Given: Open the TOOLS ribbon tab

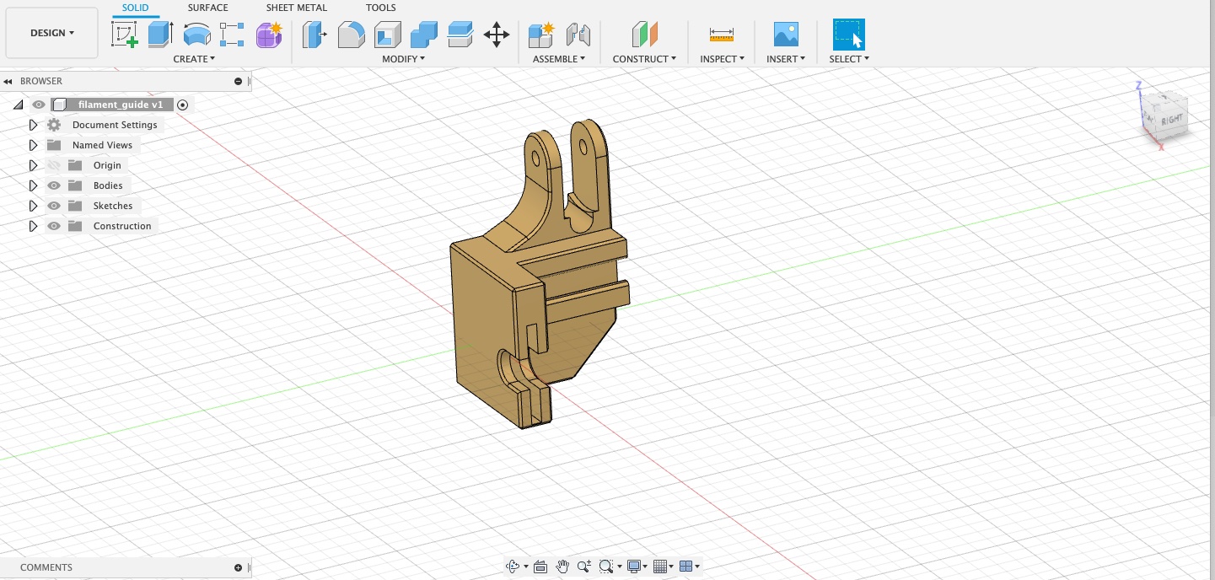Looking at the screenshot, I should tap(380, 7).
